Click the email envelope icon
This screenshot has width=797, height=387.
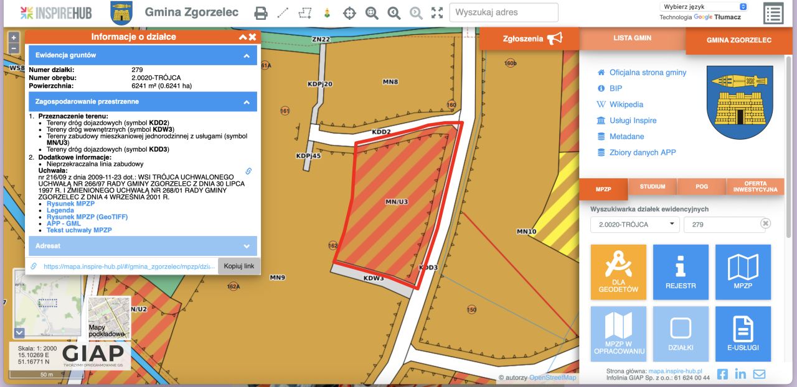[759, 374]
